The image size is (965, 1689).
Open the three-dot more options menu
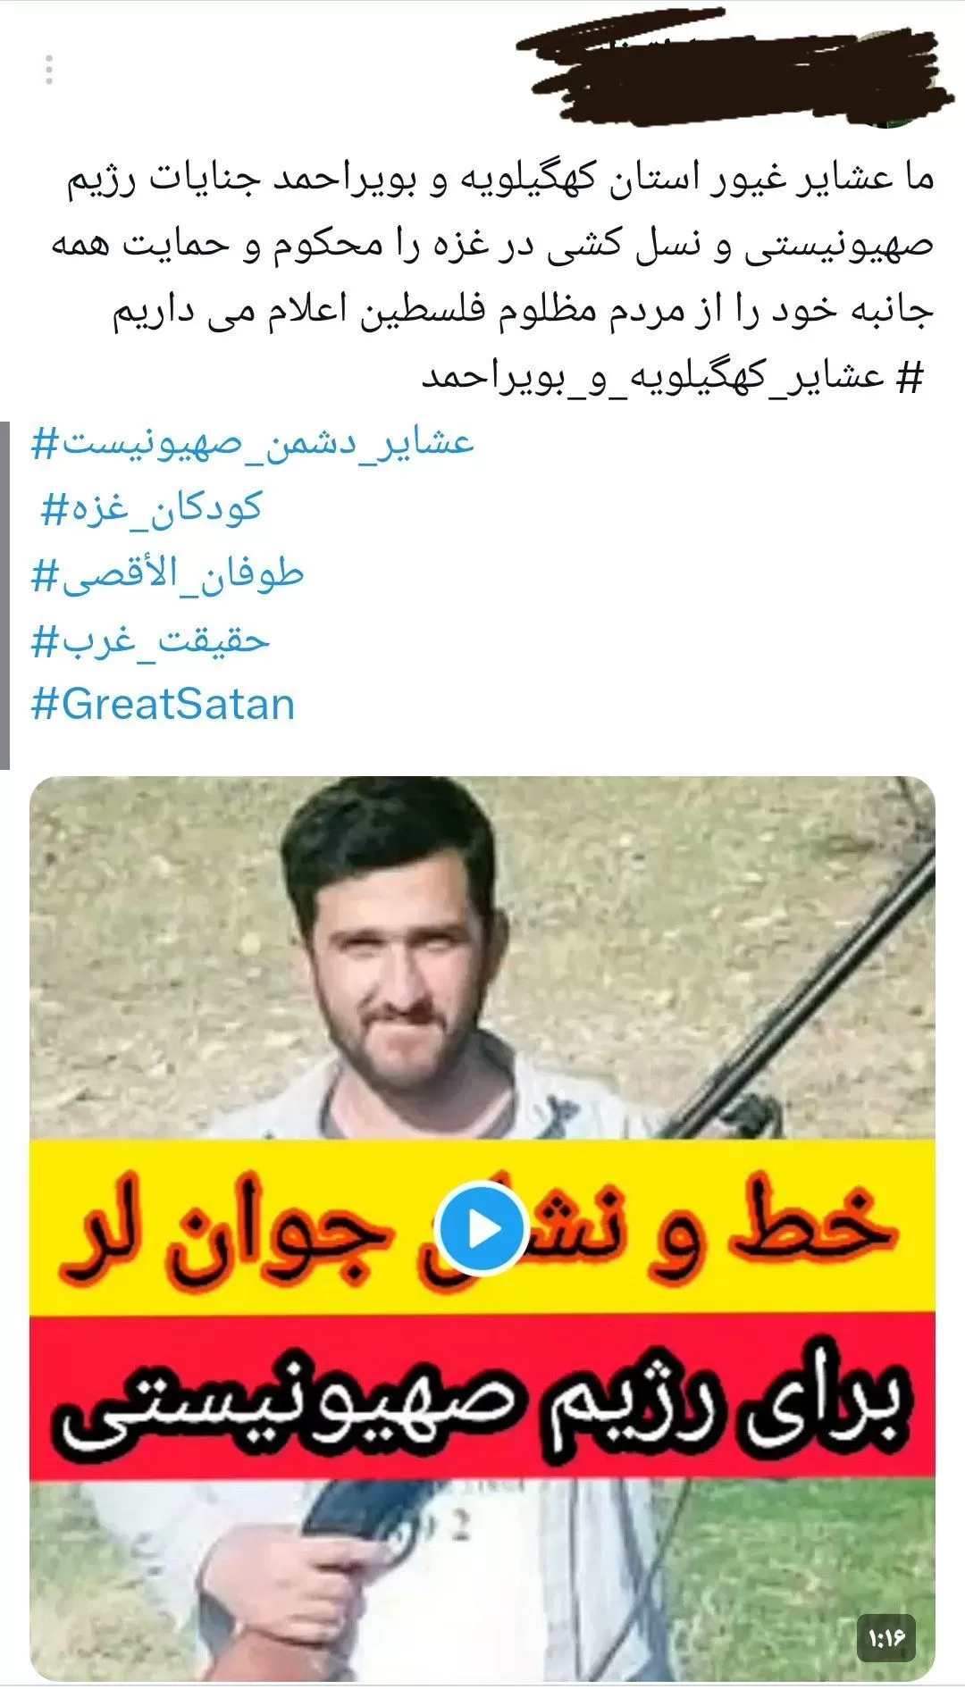[49, 70]
